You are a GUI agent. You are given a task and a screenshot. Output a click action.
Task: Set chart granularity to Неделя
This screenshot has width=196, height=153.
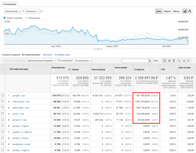167,11
